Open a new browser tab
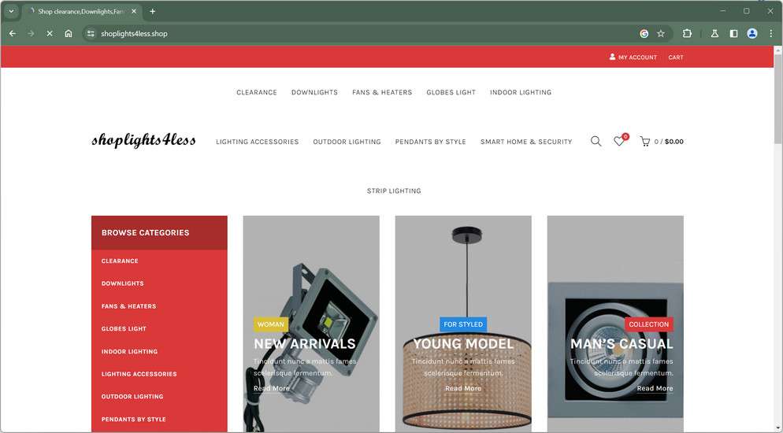Screen dimensions: 783x433 pyautogui.click(x=153, y=11)
